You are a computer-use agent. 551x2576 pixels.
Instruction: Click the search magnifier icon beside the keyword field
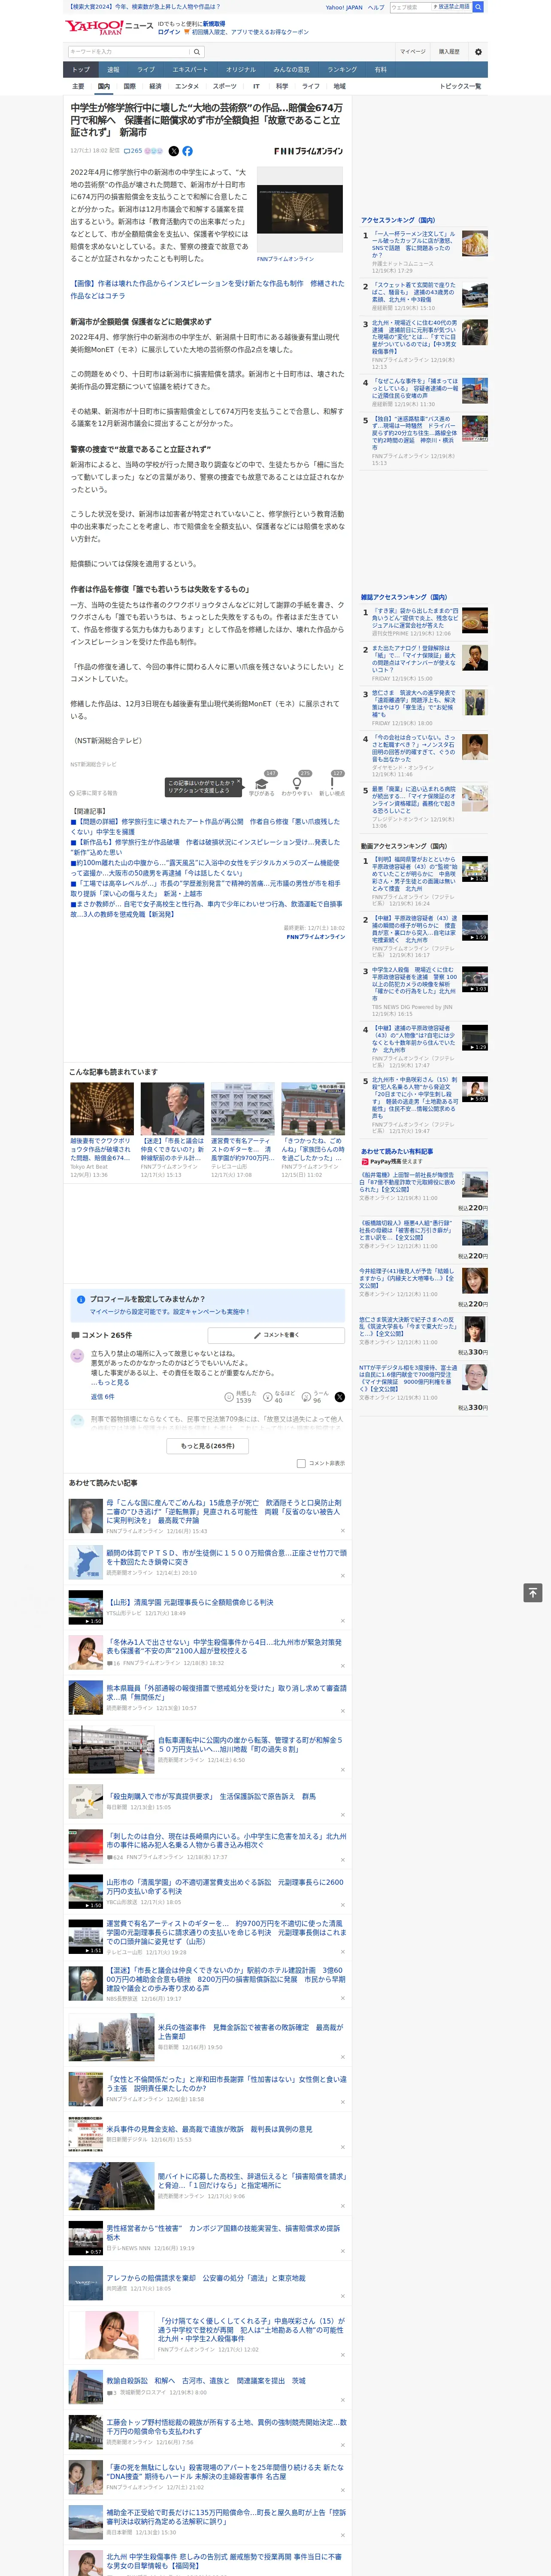(x=197, y=52)
